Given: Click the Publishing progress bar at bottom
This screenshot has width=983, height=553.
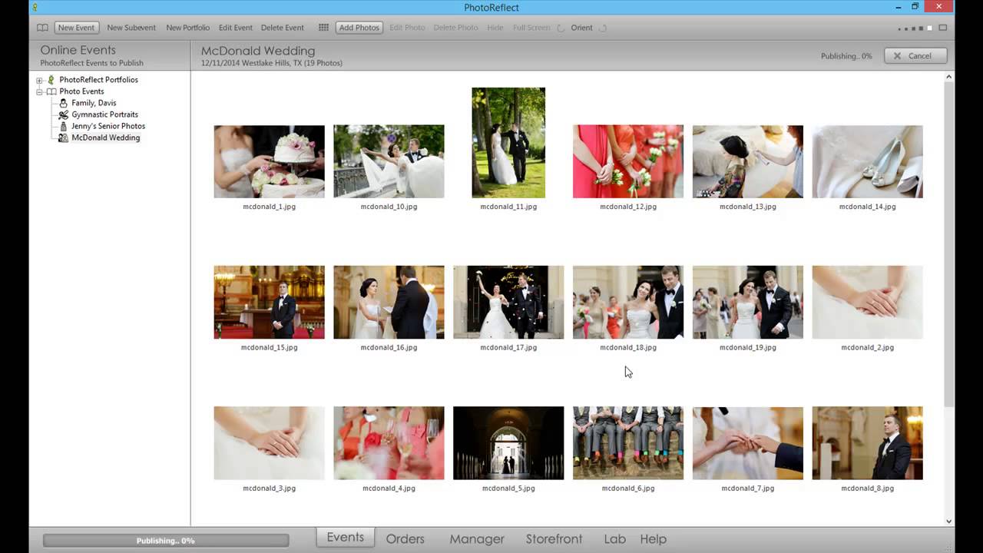Looking at the screenshot, I should 166,541.
